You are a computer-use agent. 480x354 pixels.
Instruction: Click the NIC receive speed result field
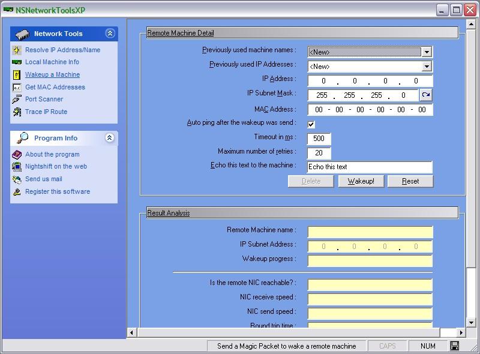click(370, 299)
